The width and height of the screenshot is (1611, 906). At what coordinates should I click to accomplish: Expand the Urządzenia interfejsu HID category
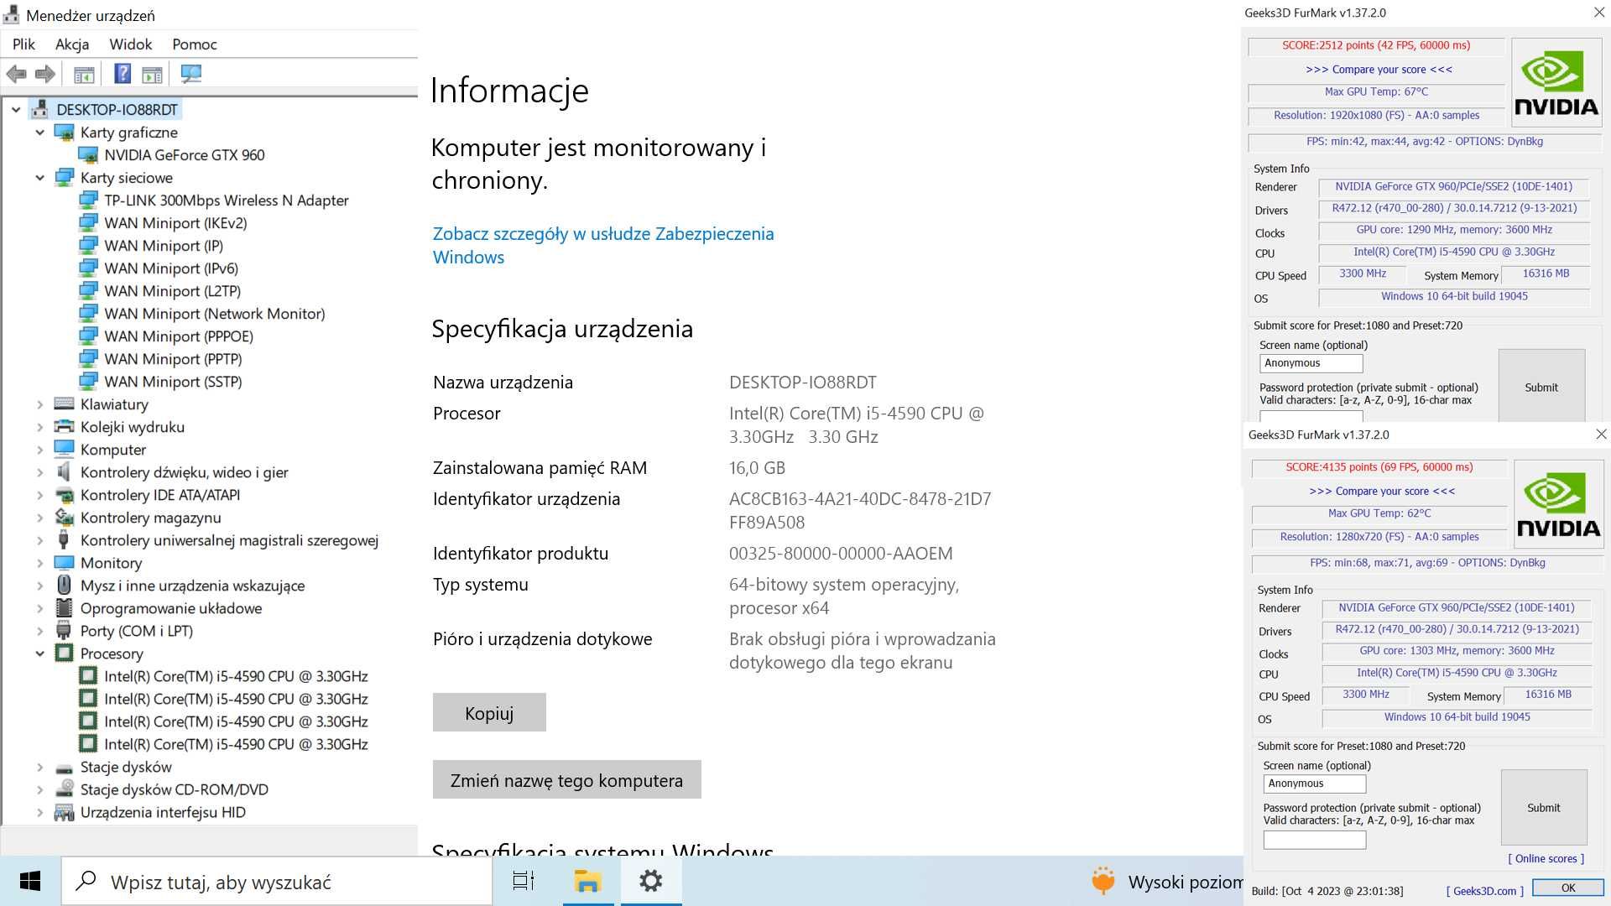[39, 812]
